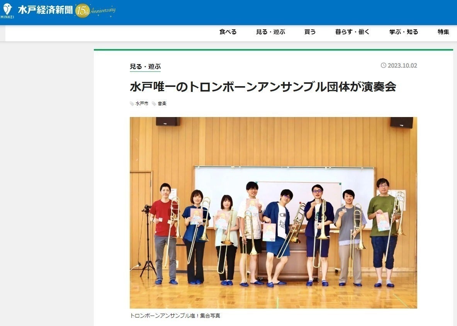
Task: Open the 食べる navigation menu
Action: coord(229,32)
